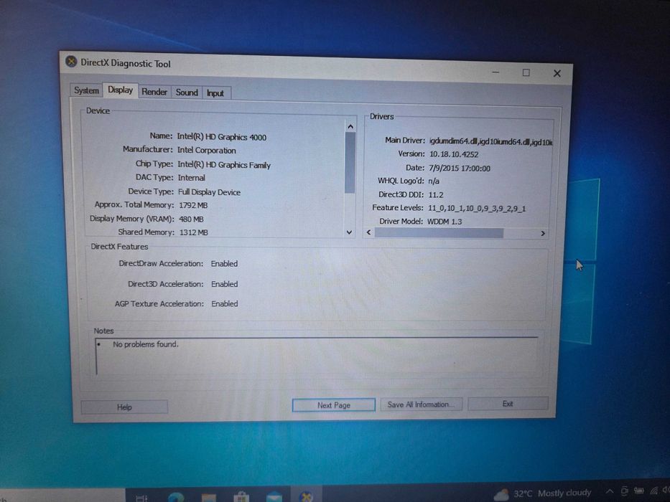The width and height of the screenshot is (670, 502).
Task: Click Device list scroll up arrow
Action: (x=350, y=126)
